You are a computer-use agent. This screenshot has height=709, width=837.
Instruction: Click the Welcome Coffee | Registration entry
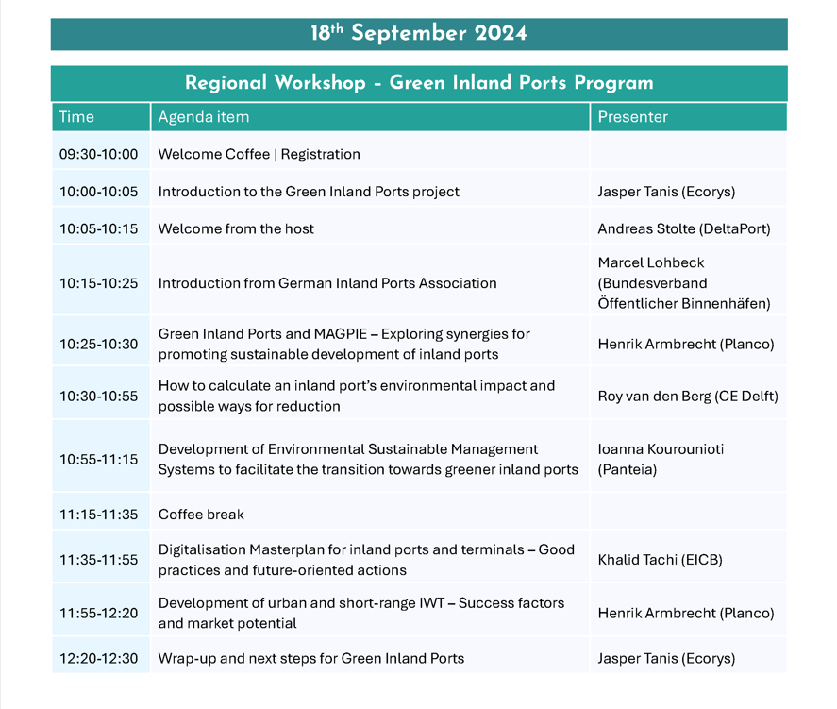259,154
